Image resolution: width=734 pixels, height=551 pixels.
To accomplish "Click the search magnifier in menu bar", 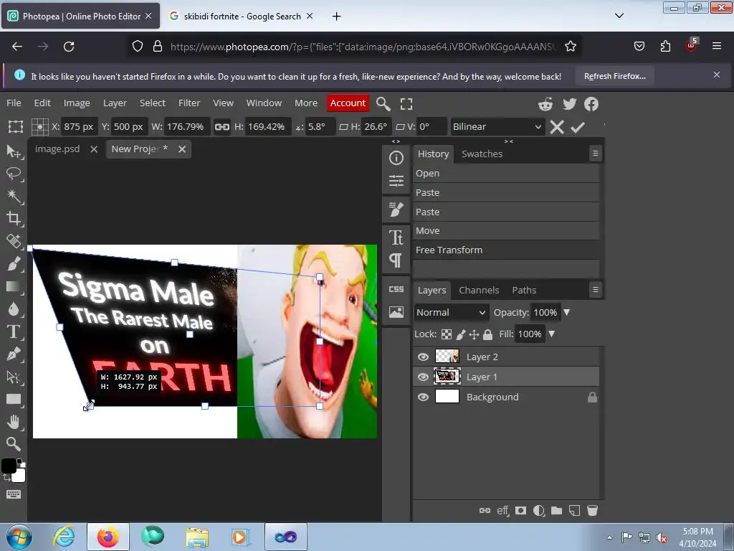I will point(383,103).
